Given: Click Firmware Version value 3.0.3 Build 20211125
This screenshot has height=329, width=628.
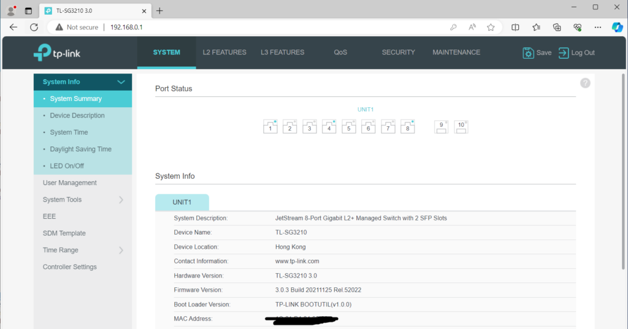Looking at the screenshot, I should click(x=318, y=290).
